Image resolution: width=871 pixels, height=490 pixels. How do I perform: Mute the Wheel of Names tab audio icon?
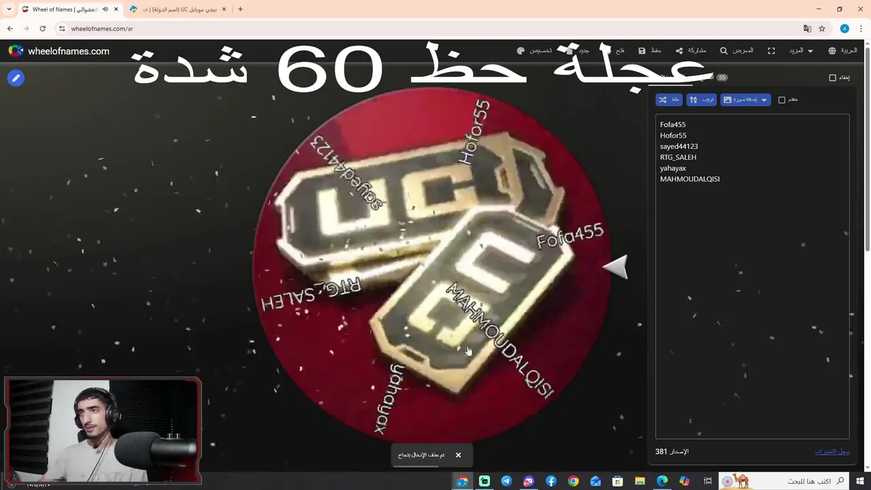point(105,10)
